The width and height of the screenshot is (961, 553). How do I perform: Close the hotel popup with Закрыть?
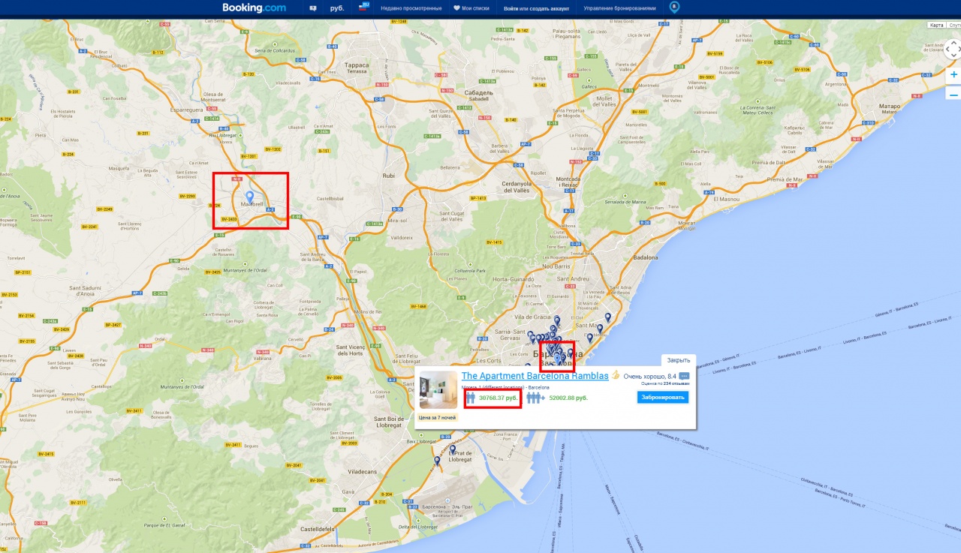(x=678, y=360)
